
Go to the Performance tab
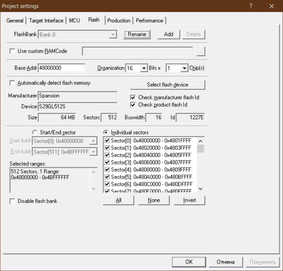149,21
